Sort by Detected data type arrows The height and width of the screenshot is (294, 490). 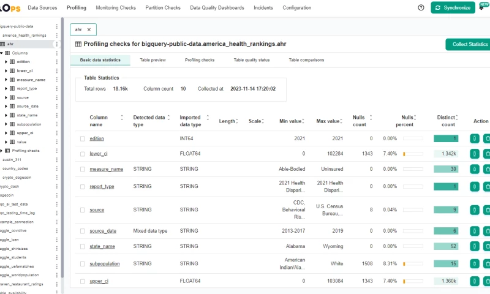(x=169, y=118)
